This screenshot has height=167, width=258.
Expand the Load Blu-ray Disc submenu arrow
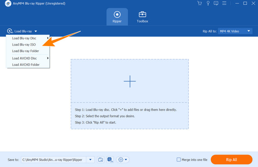48,38
